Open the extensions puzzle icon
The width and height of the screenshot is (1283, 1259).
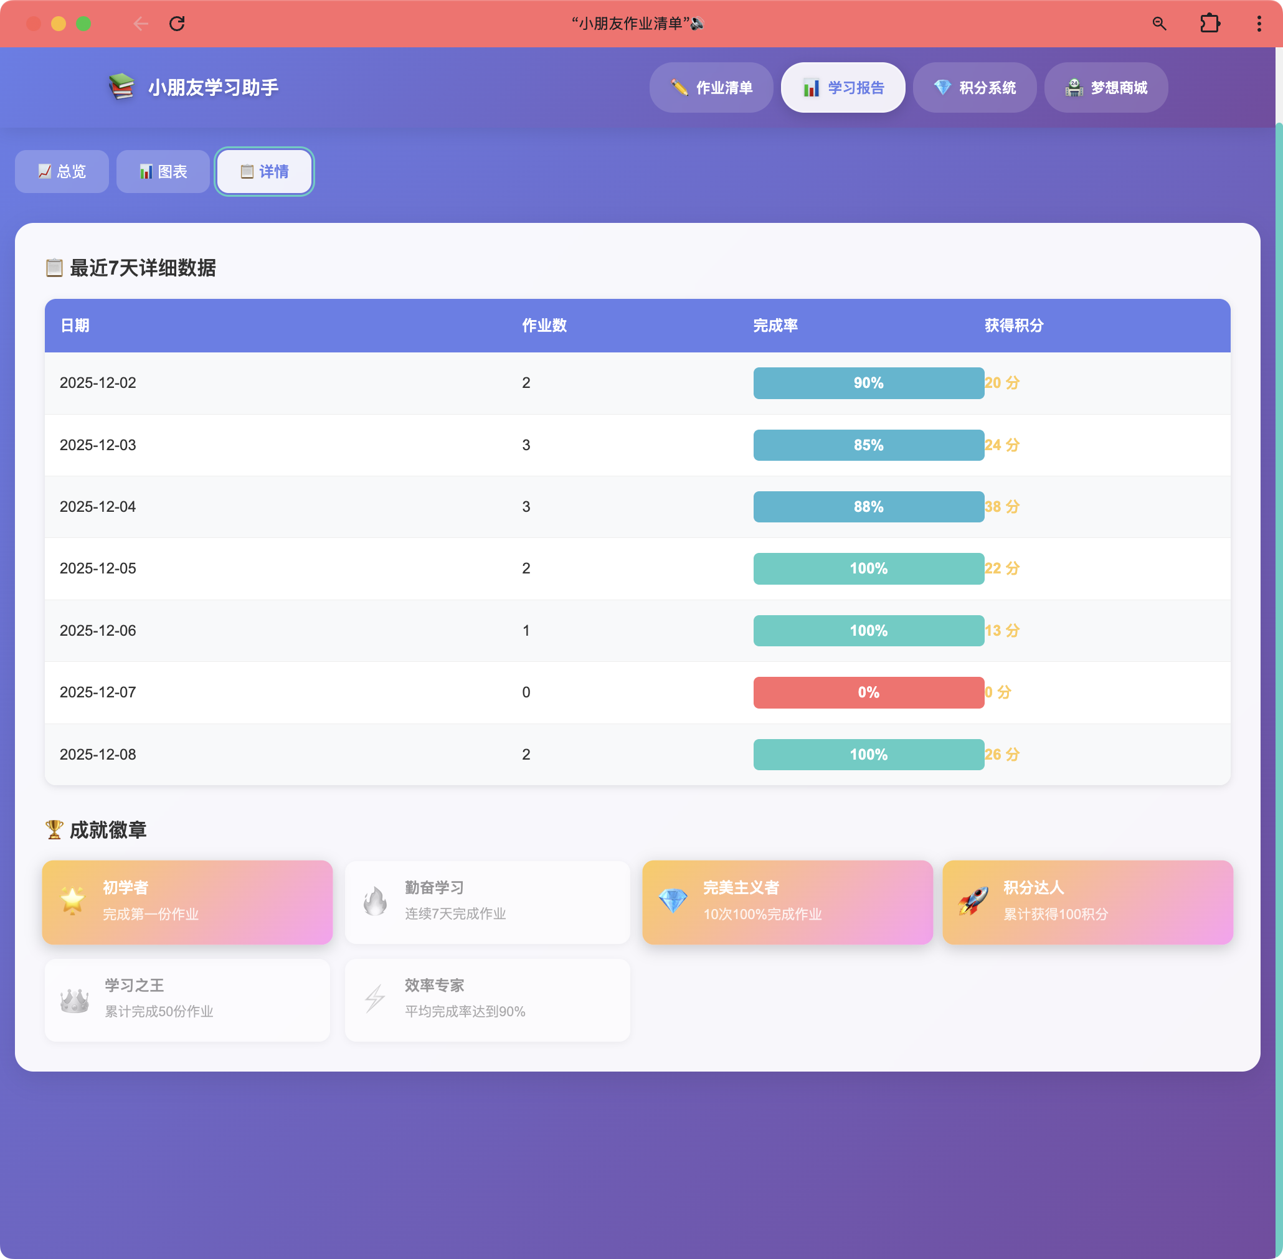click(x=1210, y=24)
